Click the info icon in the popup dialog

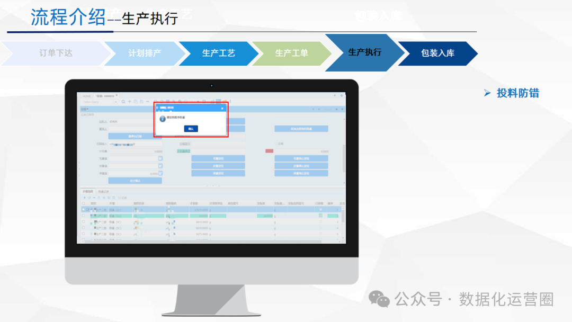click(163, 119)
